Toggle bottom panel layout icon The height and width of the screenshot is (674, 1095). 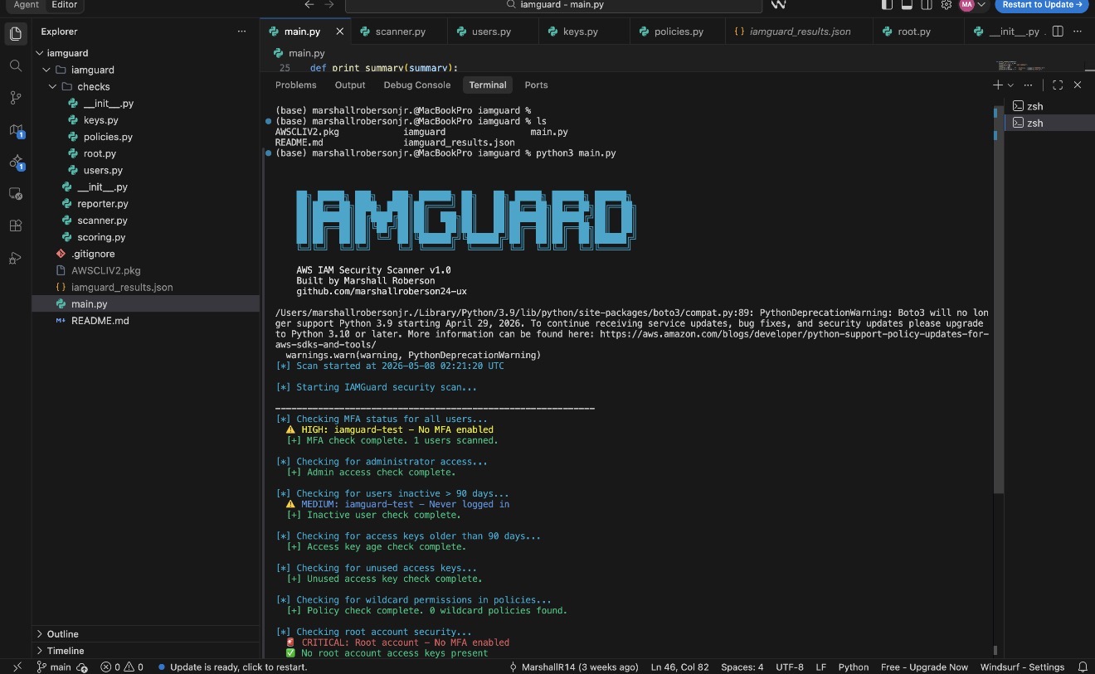(907, 5)
